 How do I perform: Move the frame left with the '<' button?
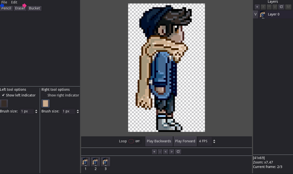[166, 152]
